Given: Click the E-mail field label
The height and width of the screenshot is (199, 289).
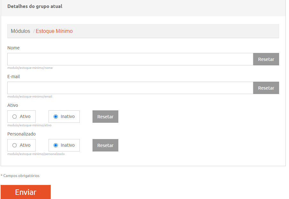Looking at the screenshot, I should tap(14, 77).
